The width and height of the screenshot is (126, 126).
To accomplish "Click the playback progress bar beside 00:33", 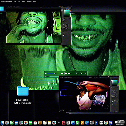I will [54, 77].
